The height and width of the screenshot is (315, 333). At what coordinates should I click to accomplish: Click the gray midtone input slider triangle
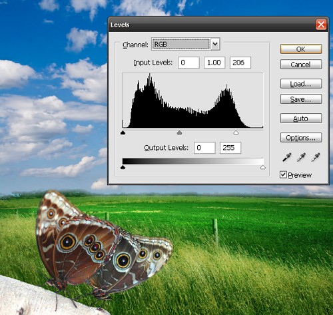point(179,133)
